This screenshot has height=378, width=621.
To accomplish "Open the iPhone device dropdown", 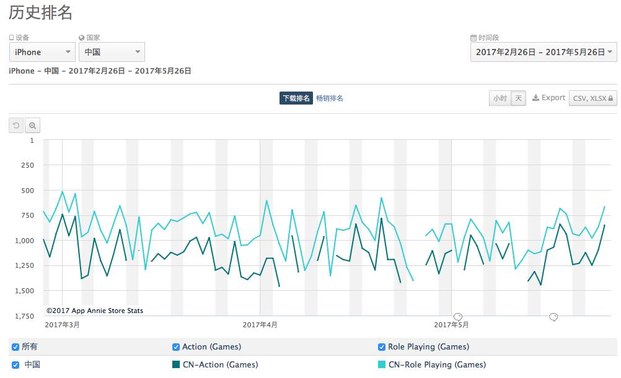I will coord(42,52).
